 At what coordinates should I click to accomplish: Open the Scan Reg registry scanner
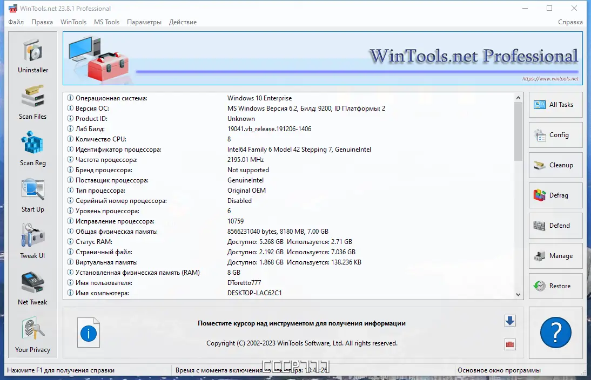coord(33,149)
